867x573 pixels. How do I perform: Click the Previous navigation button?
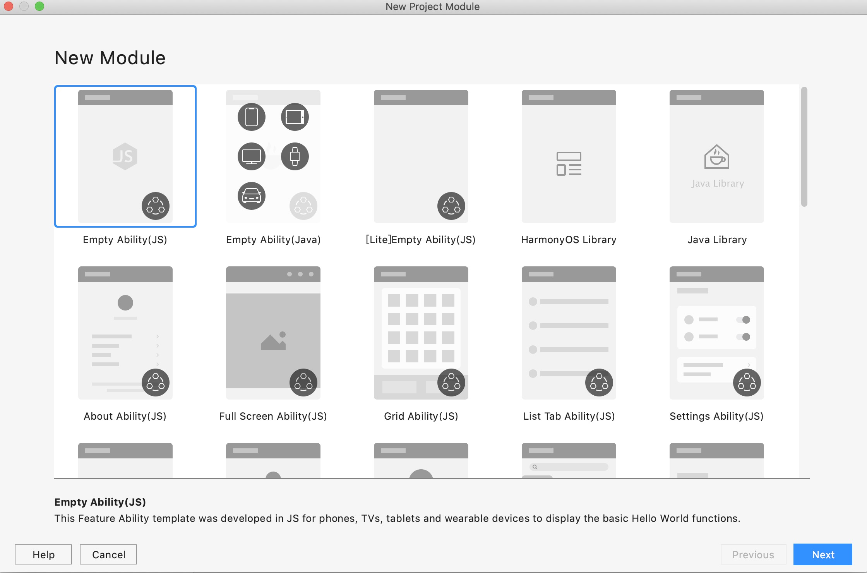point(754,554)
